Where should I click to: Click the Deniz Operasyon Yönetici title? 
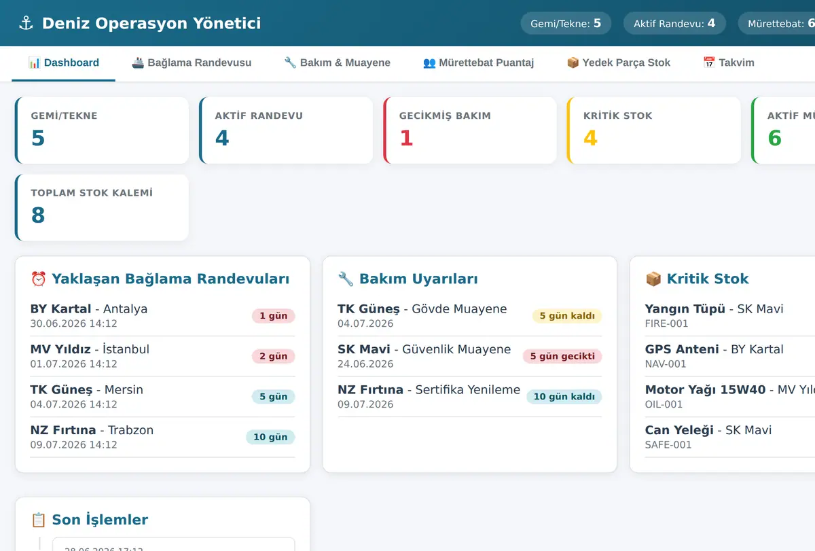[x=151, y=23]
